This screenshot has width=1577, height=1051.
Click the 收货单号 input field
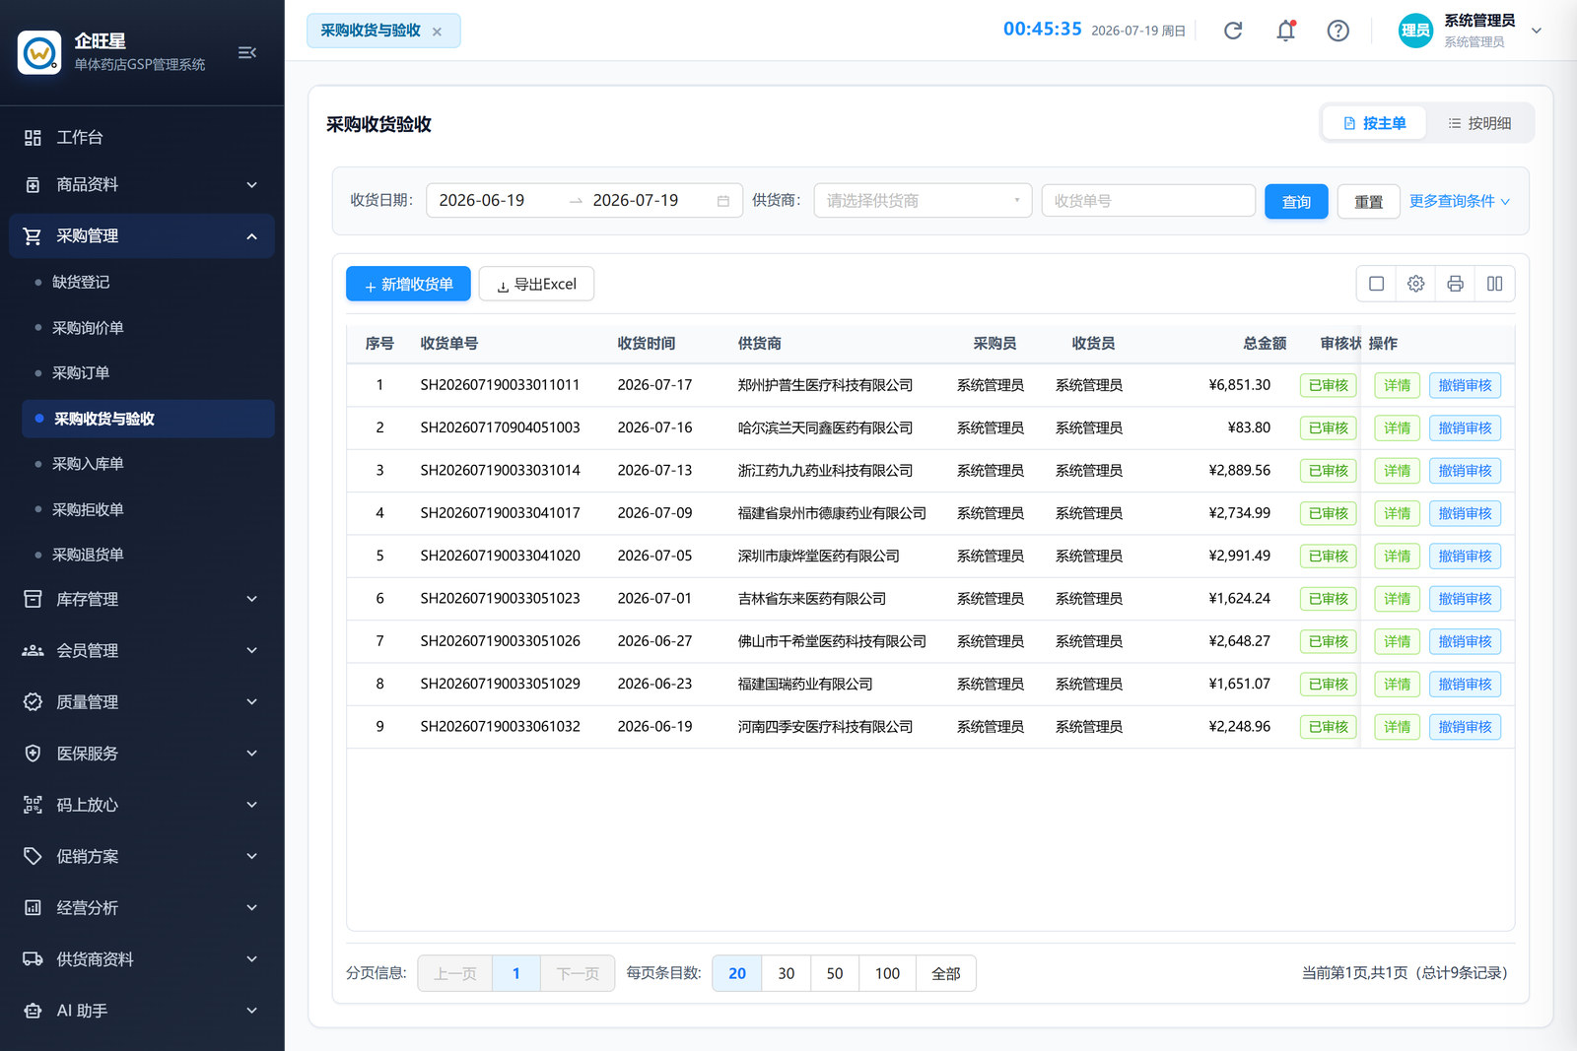[1148, 201]
